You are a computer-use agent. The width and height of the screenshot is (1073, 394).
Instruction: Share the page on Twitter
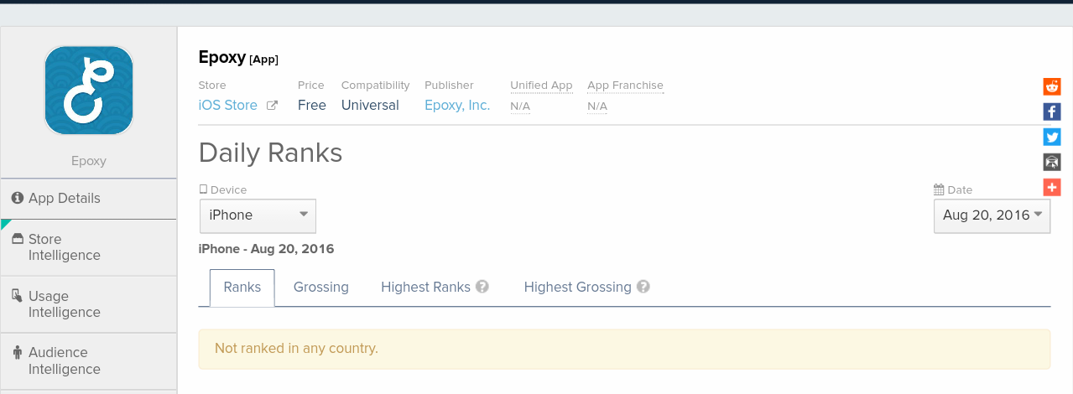point(1052,137)
